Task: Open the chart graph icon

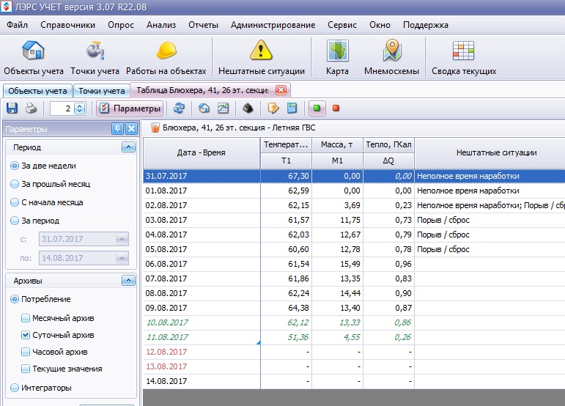Action: [223, 108]
